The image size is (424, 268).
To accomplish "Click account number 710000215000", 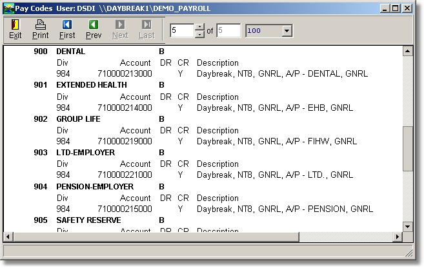I will (125, 209).
